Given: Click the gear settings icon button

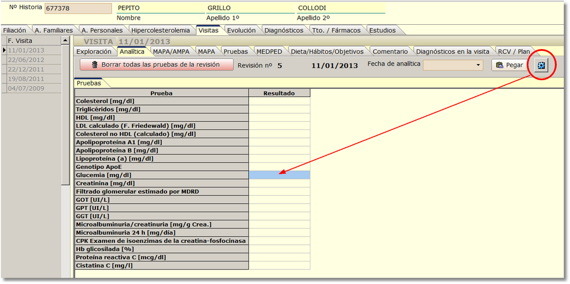Looking at the screenshot, I should [542, 65].
